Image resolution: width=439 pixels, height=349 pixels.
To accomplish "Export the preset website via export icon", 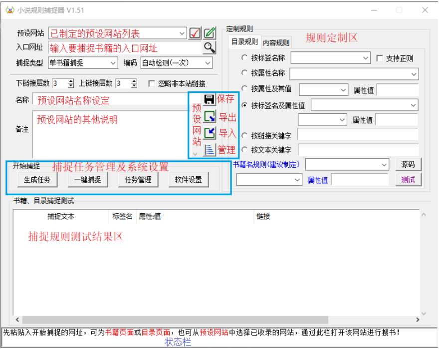I will pos(210,117).
